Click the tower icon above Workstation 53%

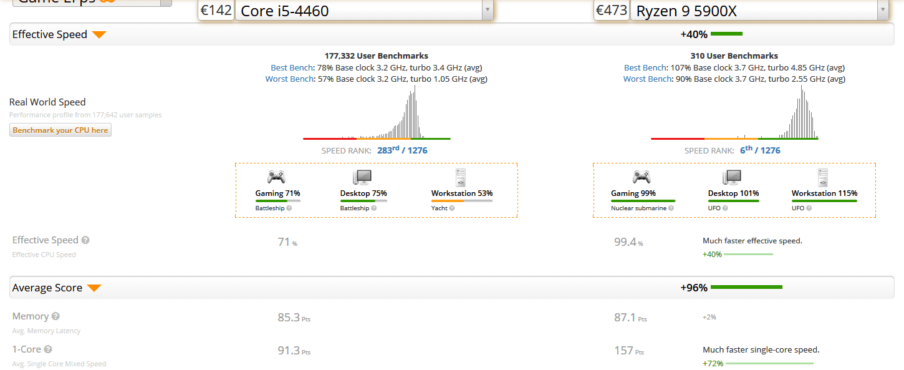tap(461, 178)
